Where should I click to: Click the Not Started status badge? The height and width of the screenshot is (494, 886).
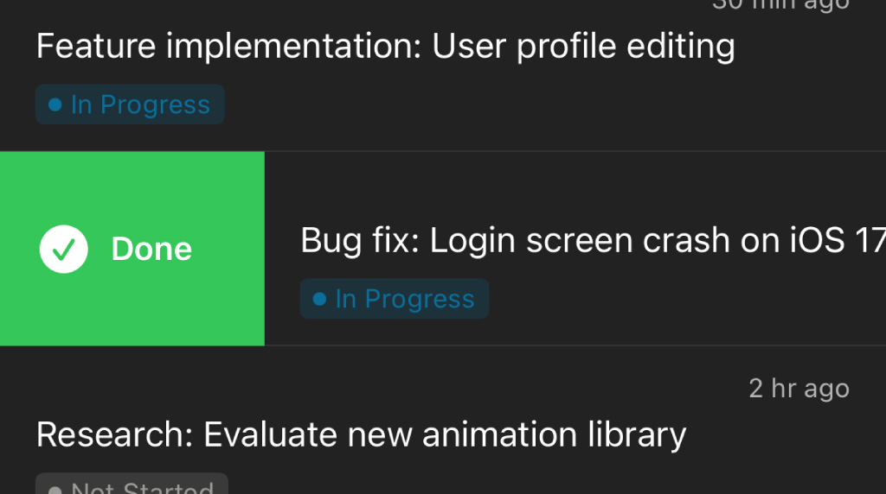[132, 485]
